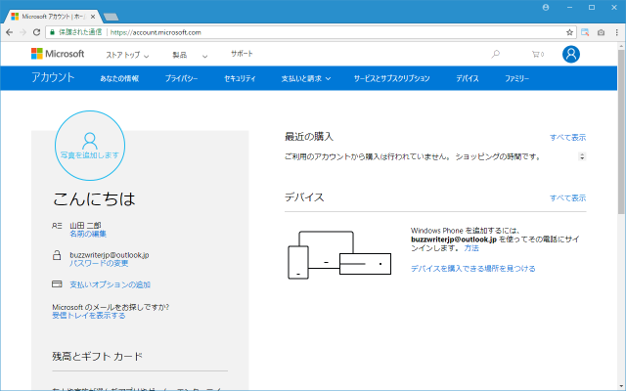Click the screen capture extension icon
This screenshot has width=626, height=391.
coord(585,32)
